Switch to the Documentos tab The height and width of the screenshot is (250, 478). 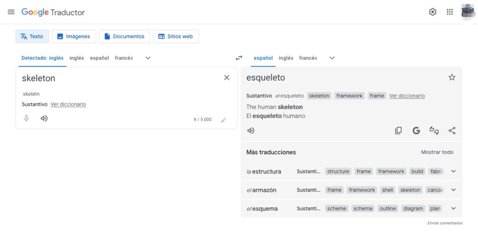[x=124, y=36]
